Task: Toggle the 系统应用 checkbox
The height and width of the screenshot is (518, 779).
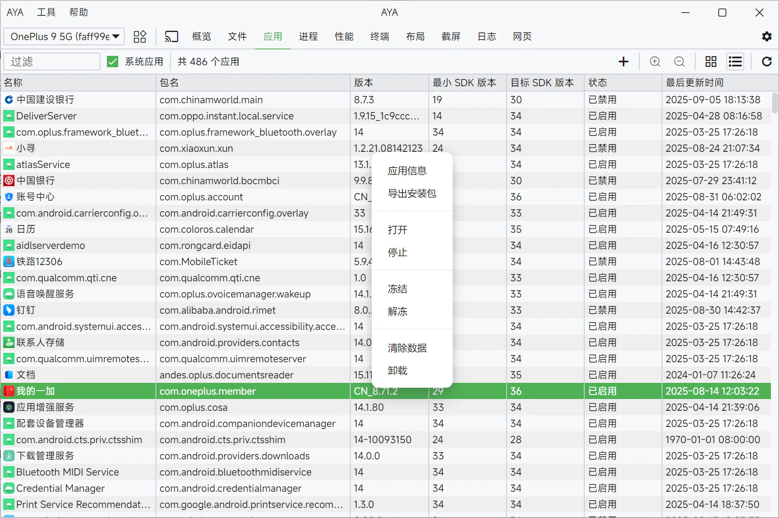Action: tap(113, 62)
